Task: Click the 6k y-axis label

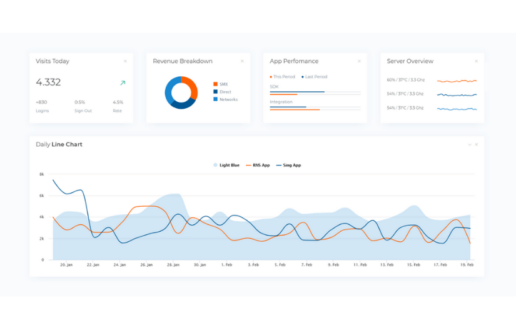Action: tap(41, 196)
